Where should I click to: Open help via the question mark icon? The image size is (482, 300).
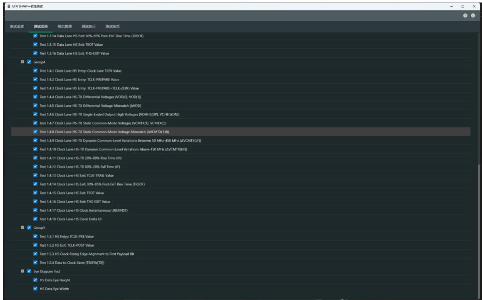tap(465, 15)
